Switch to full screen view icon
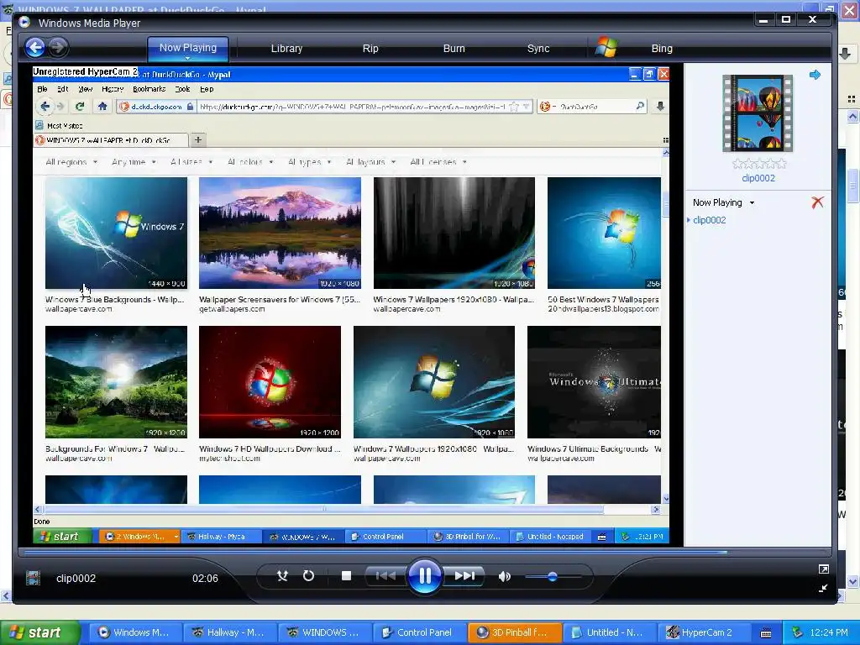This screenshot has width=860, height=645. 823,569
